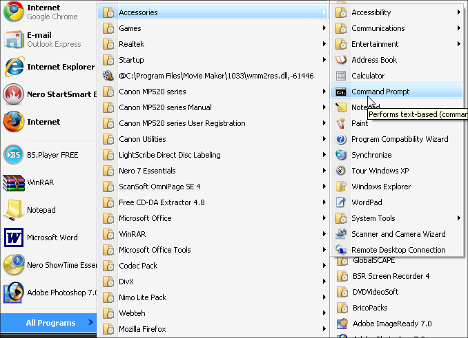Select LightScribe Direct Disc Labeling entry
Viewport: 468px width, 338px height.
213,155
